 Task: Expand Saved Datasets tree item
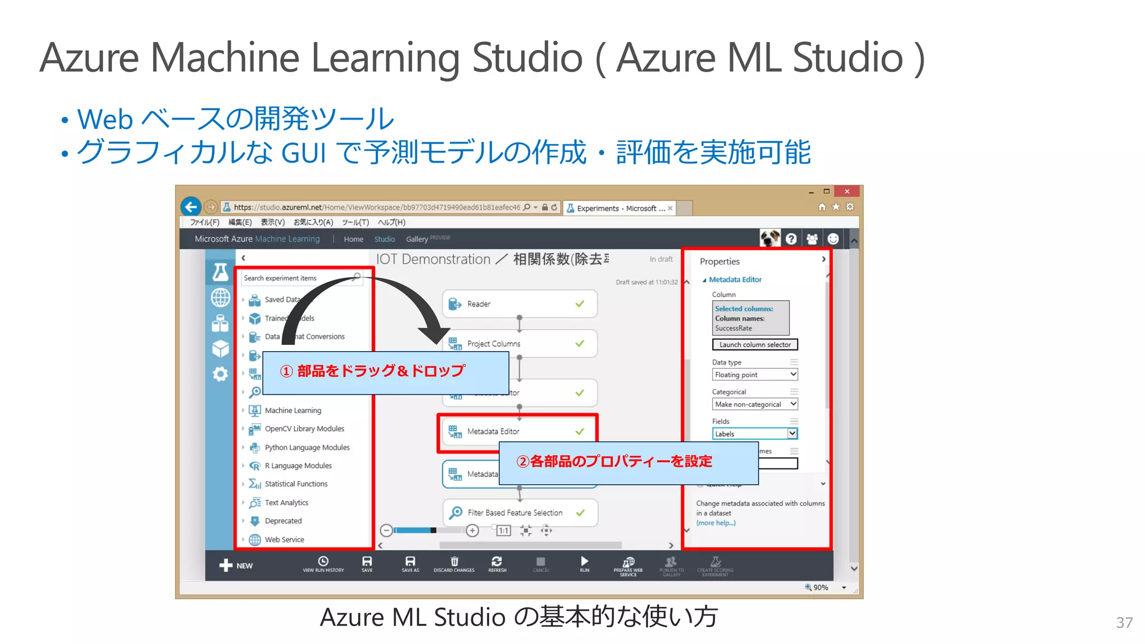click(x=243, y=300)
